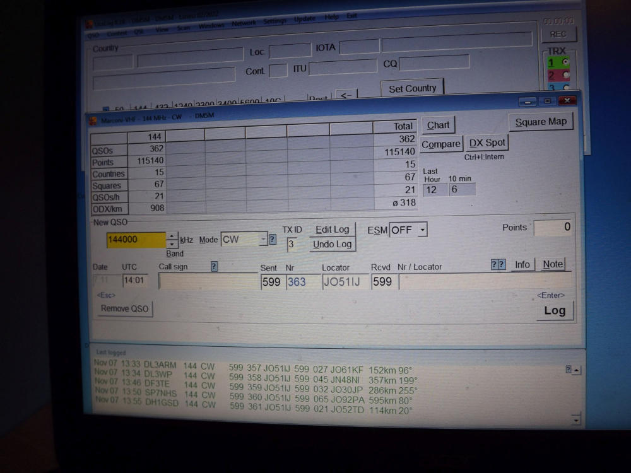Expand the ESM OFF dropdown
The image size is (631, 473).
point(422,230)
